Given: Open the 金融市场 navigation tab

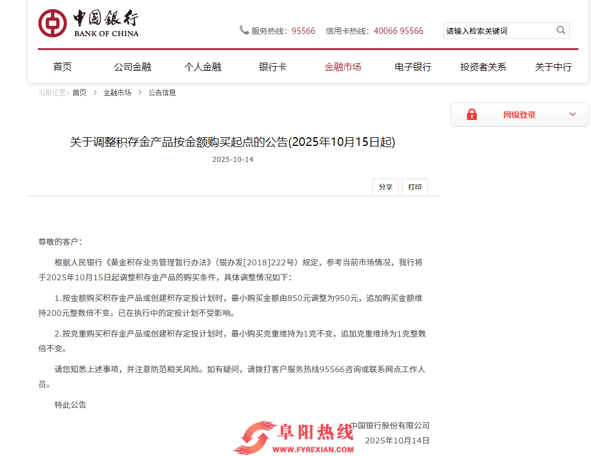Looking at the screenshot, I should coord(343,67).
